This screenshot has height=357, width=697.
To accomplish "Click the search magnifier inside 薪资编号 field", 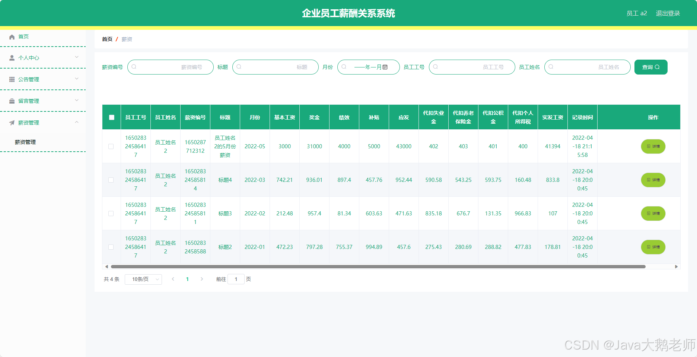I will coord(134,67).
